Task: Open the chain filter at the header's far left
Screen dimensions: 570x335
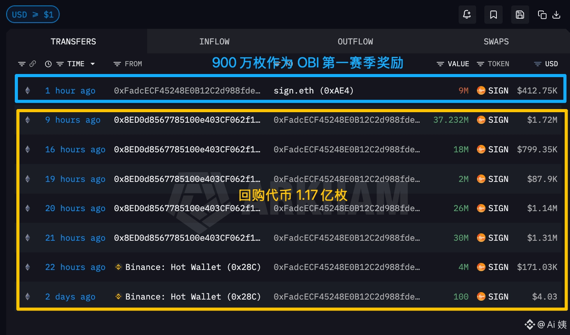Action: [x=22, y=64]
